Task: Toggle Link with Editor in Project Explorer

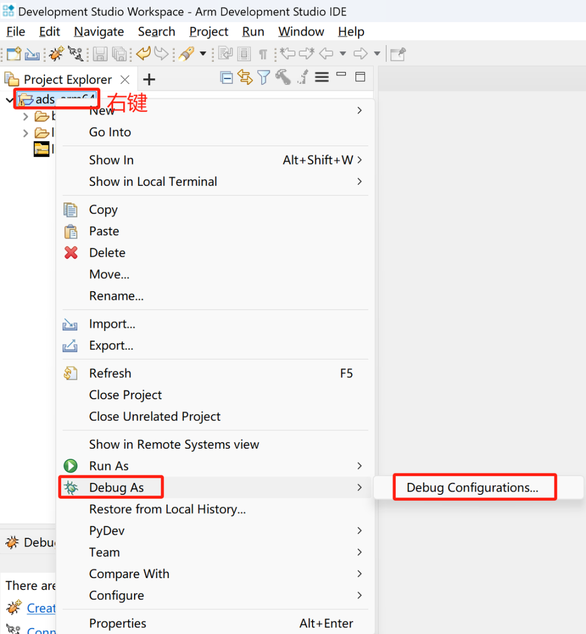Action: coord(245,78)
